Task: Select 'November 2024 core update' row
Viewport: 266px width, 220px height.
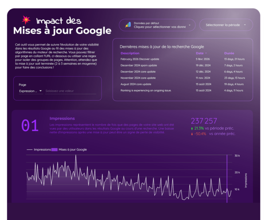Action: tap(183, 78)
